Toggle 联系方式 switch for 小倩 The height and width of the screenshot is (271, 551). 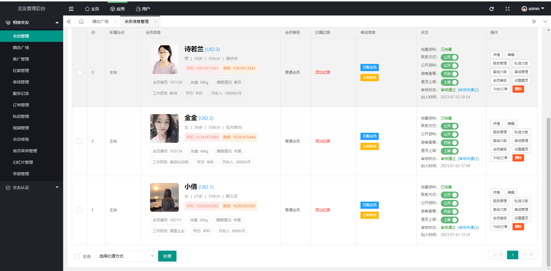[x=450, y=195]
